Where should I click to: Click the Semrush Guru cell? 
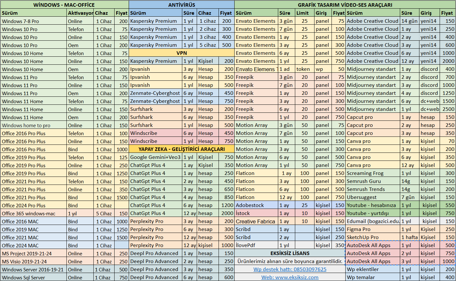click(373, 181)
